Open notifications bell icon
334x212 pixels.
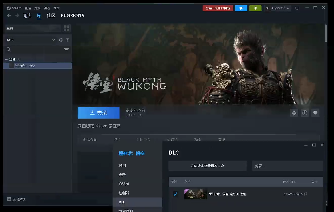point(255,8)
